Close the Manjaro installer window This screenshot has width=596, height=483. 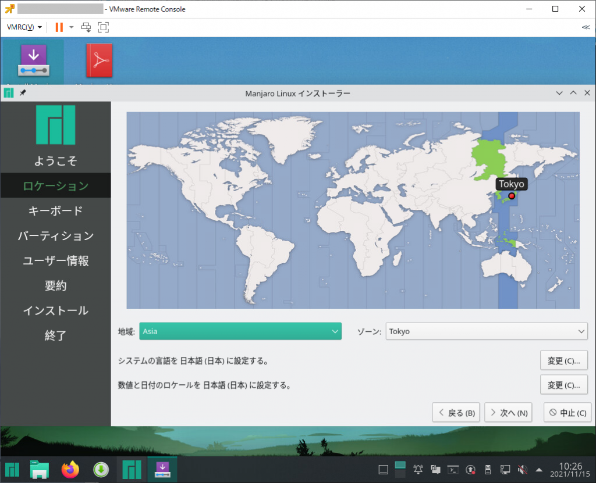point(587,93)
